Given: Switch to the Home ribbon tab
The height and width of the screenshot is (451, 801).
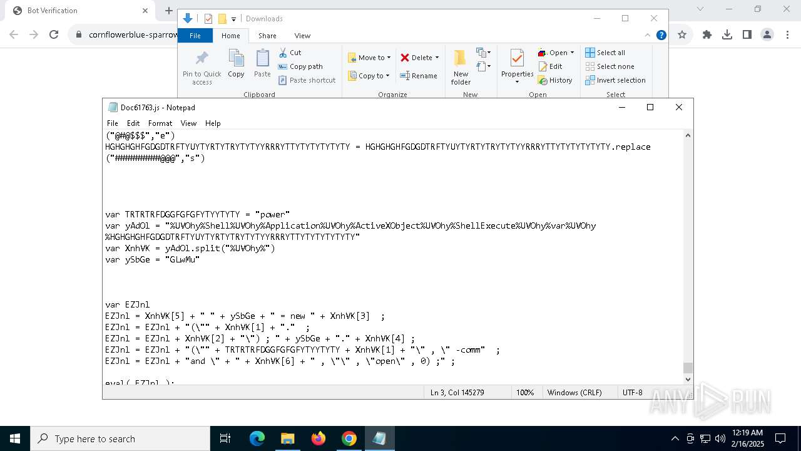Looking at the screenshot, I should [230, 36].
